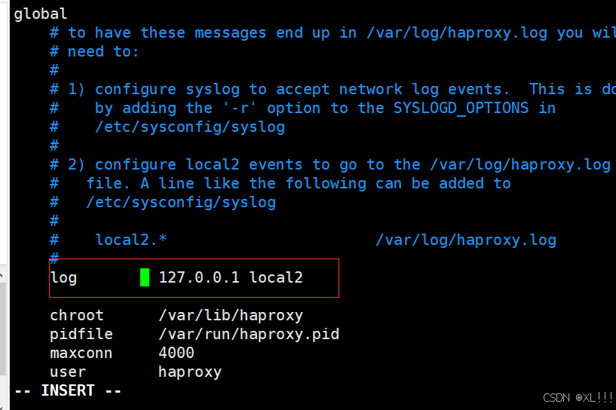
Task: Click the 'user' directive keyword
Action: (x=68, y=372)
